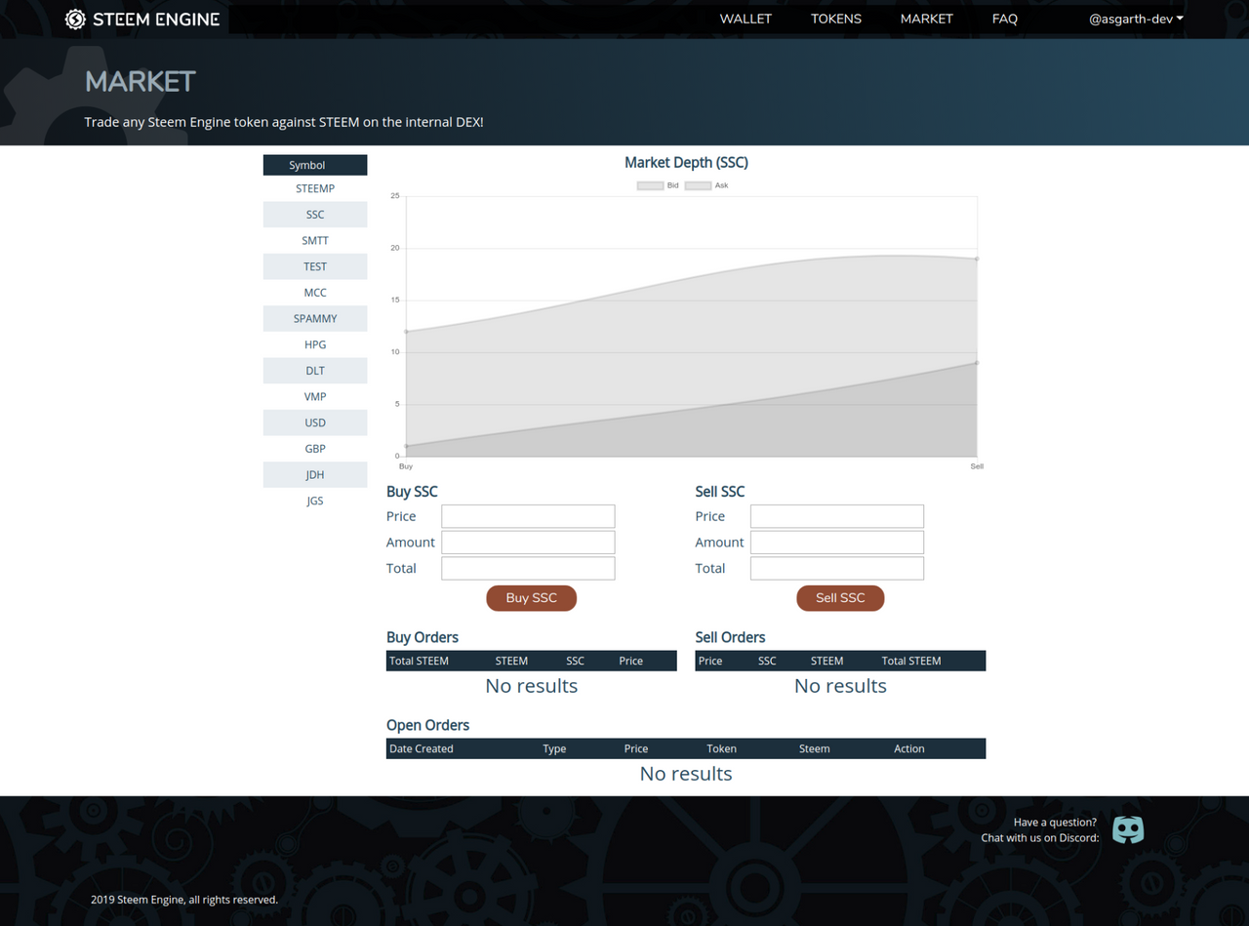The width and height of the screenshot is (1249, 926).
Task: Click the Price header in Sell Orders
Action: 710,661
